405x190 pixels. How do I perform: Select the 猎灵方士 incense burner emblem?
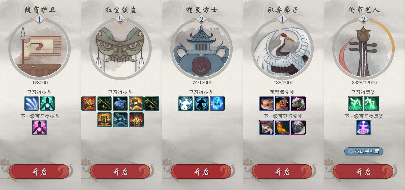(201, 49)
